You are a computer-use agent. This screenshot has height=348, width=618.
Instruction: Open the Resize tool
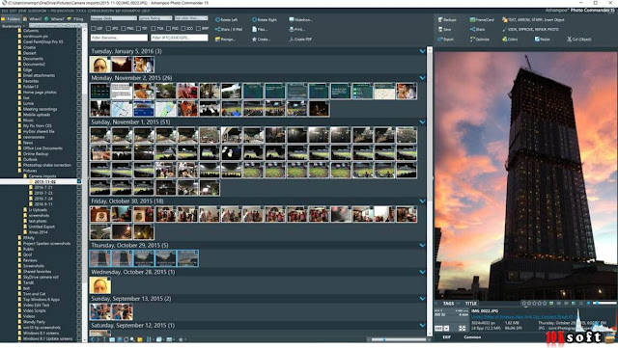tap(542, 40)
